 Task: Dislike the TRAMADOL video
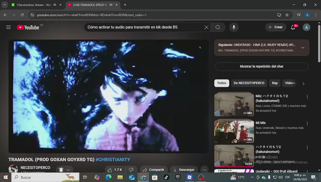pyautogui.click(x=131, y=170)
